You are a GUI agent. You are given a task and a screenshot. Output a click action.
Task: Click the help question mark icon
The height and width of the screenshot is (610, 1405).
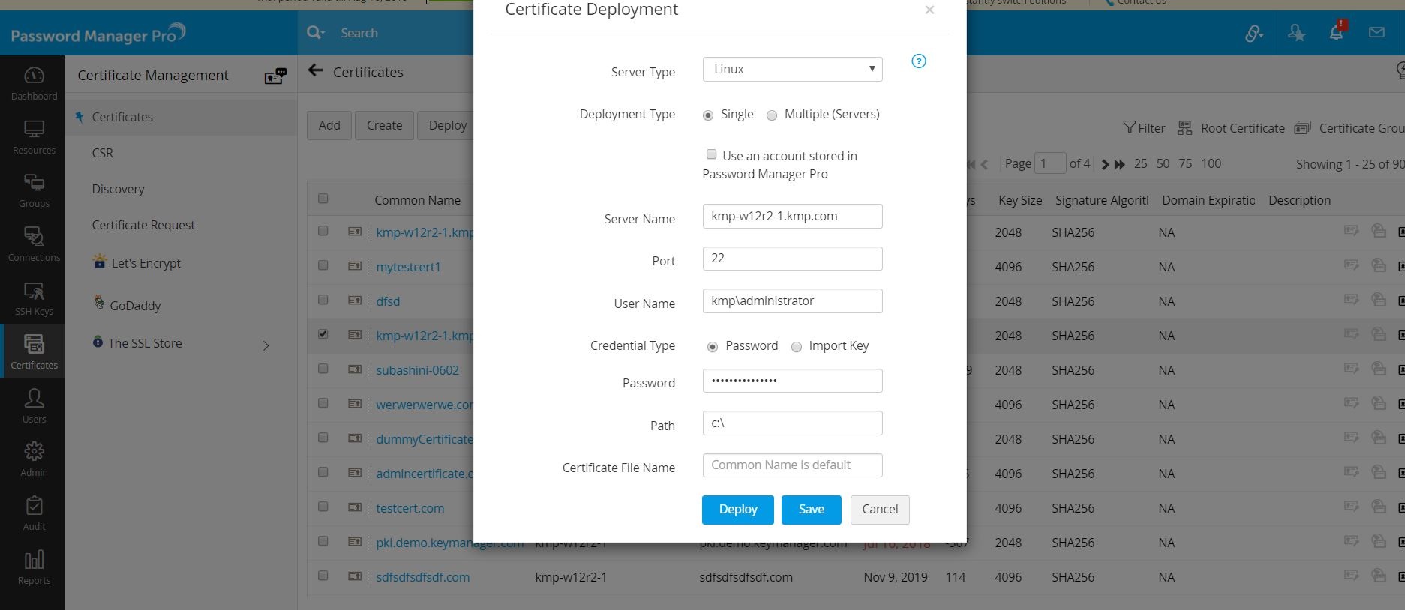[x=918, y=61]
